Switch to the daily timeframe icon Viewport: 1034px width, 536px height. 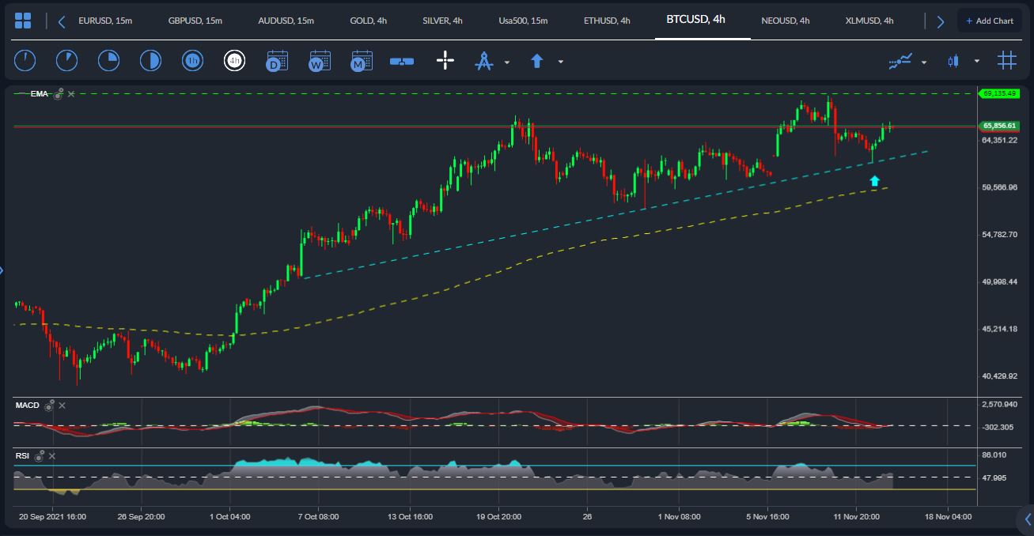278,60
